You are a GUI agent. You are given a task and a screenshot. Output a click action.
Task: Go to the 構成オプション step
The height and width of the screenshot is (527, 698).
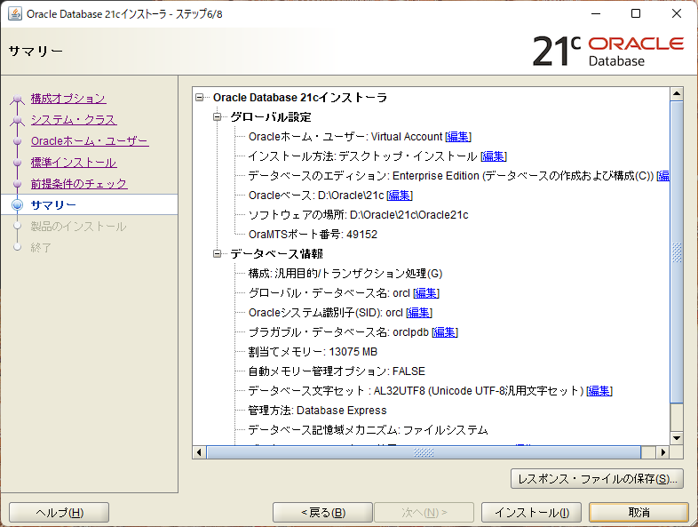[x=68, y=99]
